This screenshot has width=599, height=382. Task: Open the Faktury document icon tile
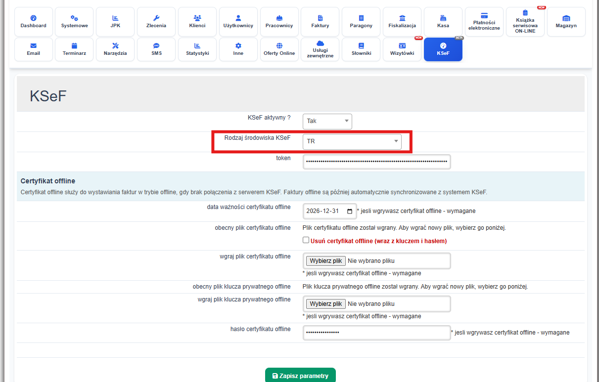(x=320, y=22)
